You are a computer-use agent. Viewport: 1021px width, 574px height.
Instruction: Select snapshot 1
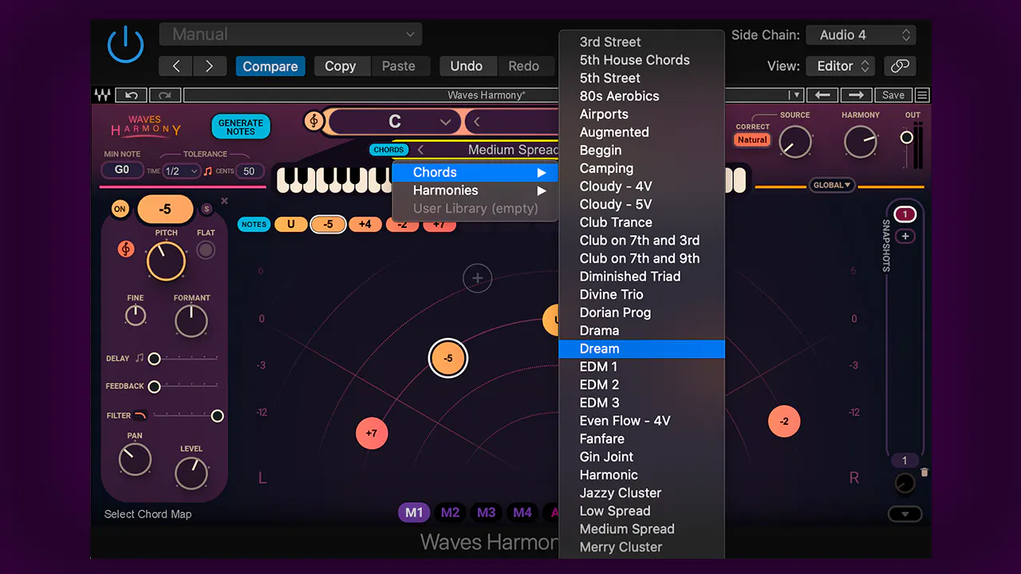coord(905,214)
